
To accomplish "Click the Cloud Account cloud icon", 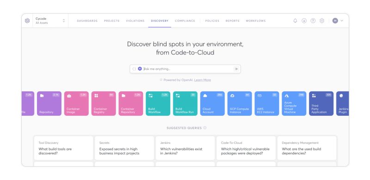I will click(x=205, y=96).
